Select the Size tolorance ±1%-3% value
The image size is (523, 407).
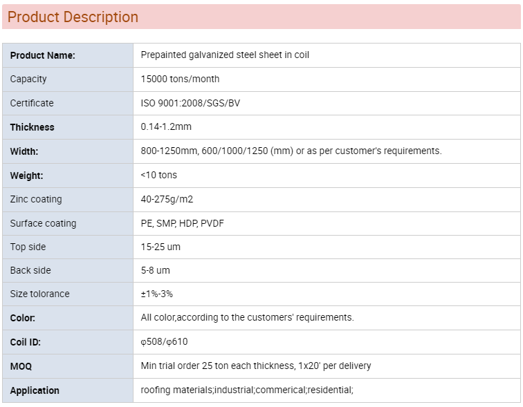click(157, 294)
